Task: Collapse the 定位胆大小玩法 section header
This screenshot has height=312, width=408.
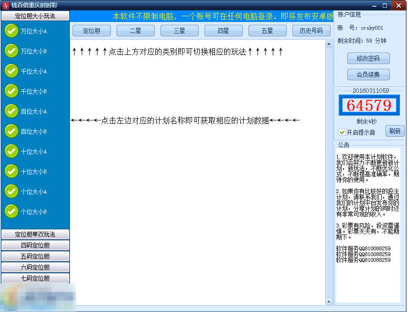Action: point(35,16)
